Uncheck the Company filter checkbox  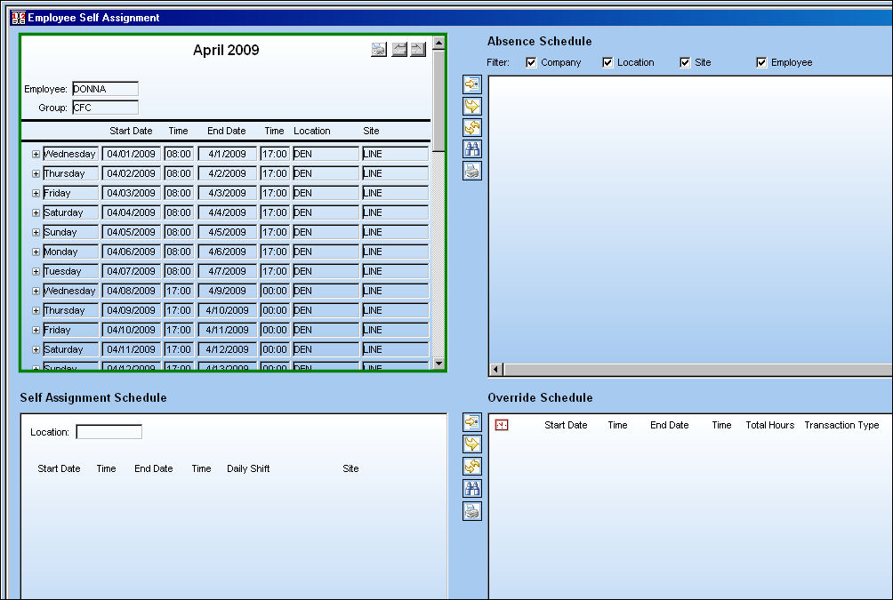coord(531,62)
